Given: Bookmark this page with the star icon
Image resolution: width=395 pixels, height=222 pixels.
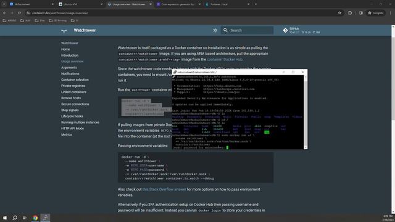Looking at the screenshot, I should click(x=339, y=13).
